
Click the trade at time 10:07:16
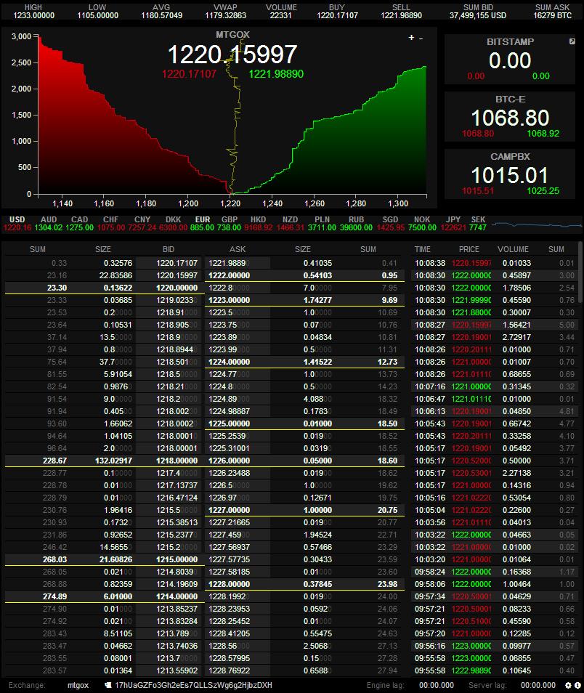point(494,386)
